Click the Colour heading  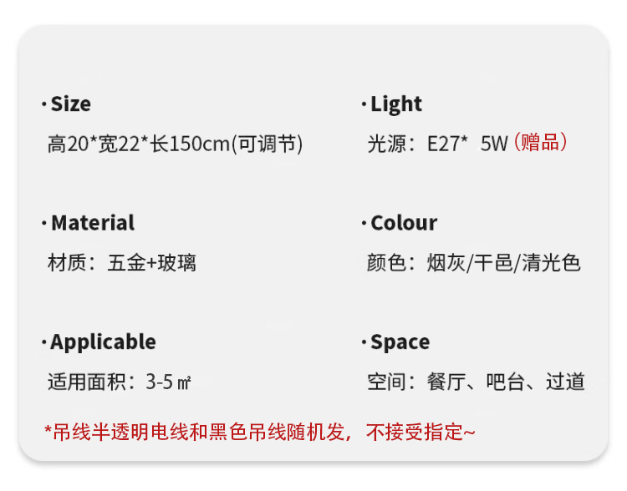(x=404, y=223)
